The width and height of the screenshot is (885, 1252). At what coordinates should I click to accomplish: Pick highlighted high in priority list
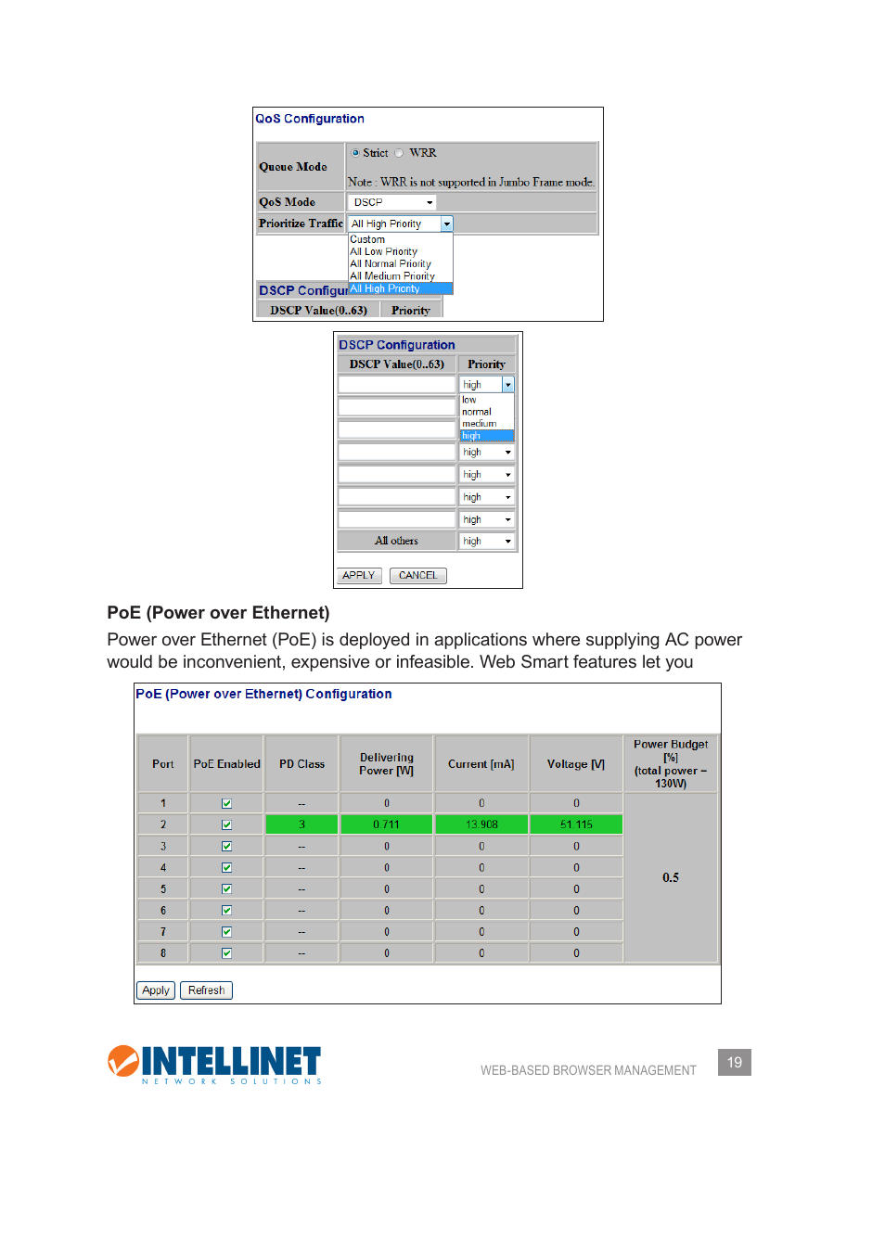pos(487,436)
